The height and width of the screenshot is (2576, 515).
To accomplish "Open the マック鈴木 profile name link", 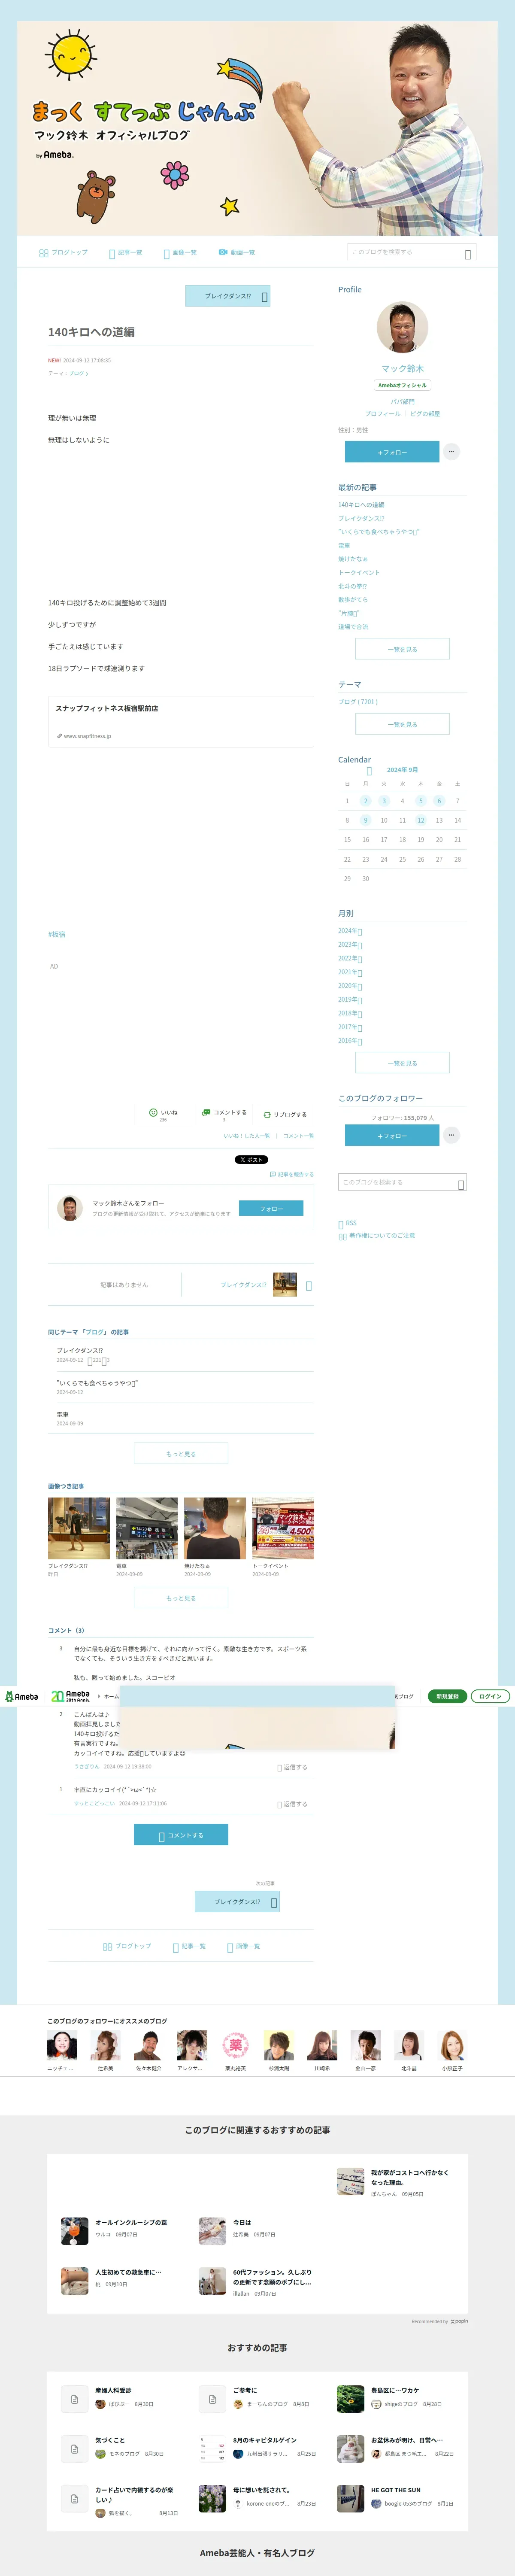I will pos(402,369).
